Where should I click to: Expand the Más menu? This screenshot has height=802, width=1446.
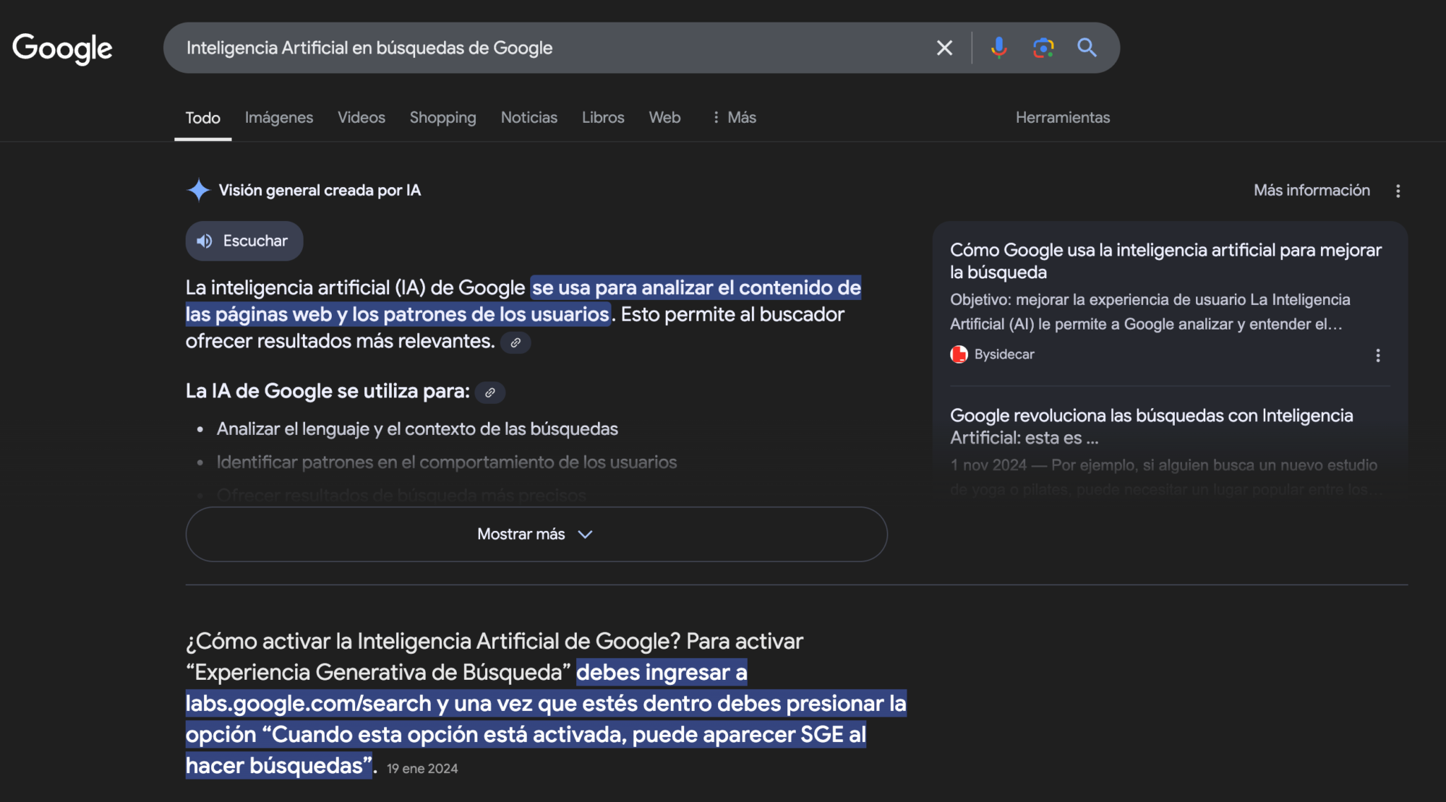(x=734, y=118)
